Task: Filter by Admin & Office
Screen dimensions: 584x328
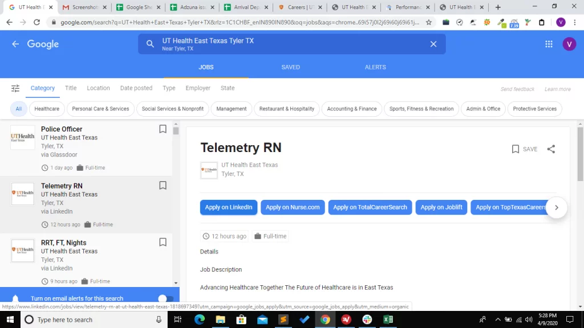Action: point(483,109)
